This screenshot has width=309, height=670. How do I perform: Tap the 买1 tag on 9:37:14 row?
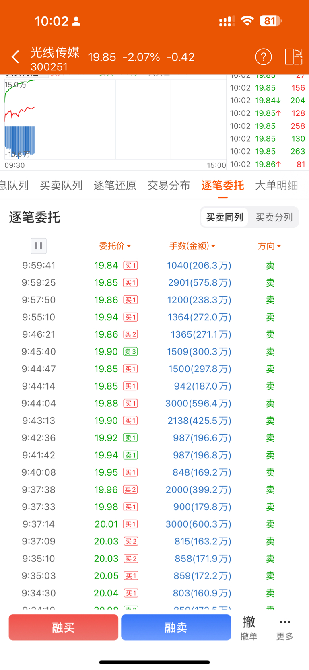point(130,524)
